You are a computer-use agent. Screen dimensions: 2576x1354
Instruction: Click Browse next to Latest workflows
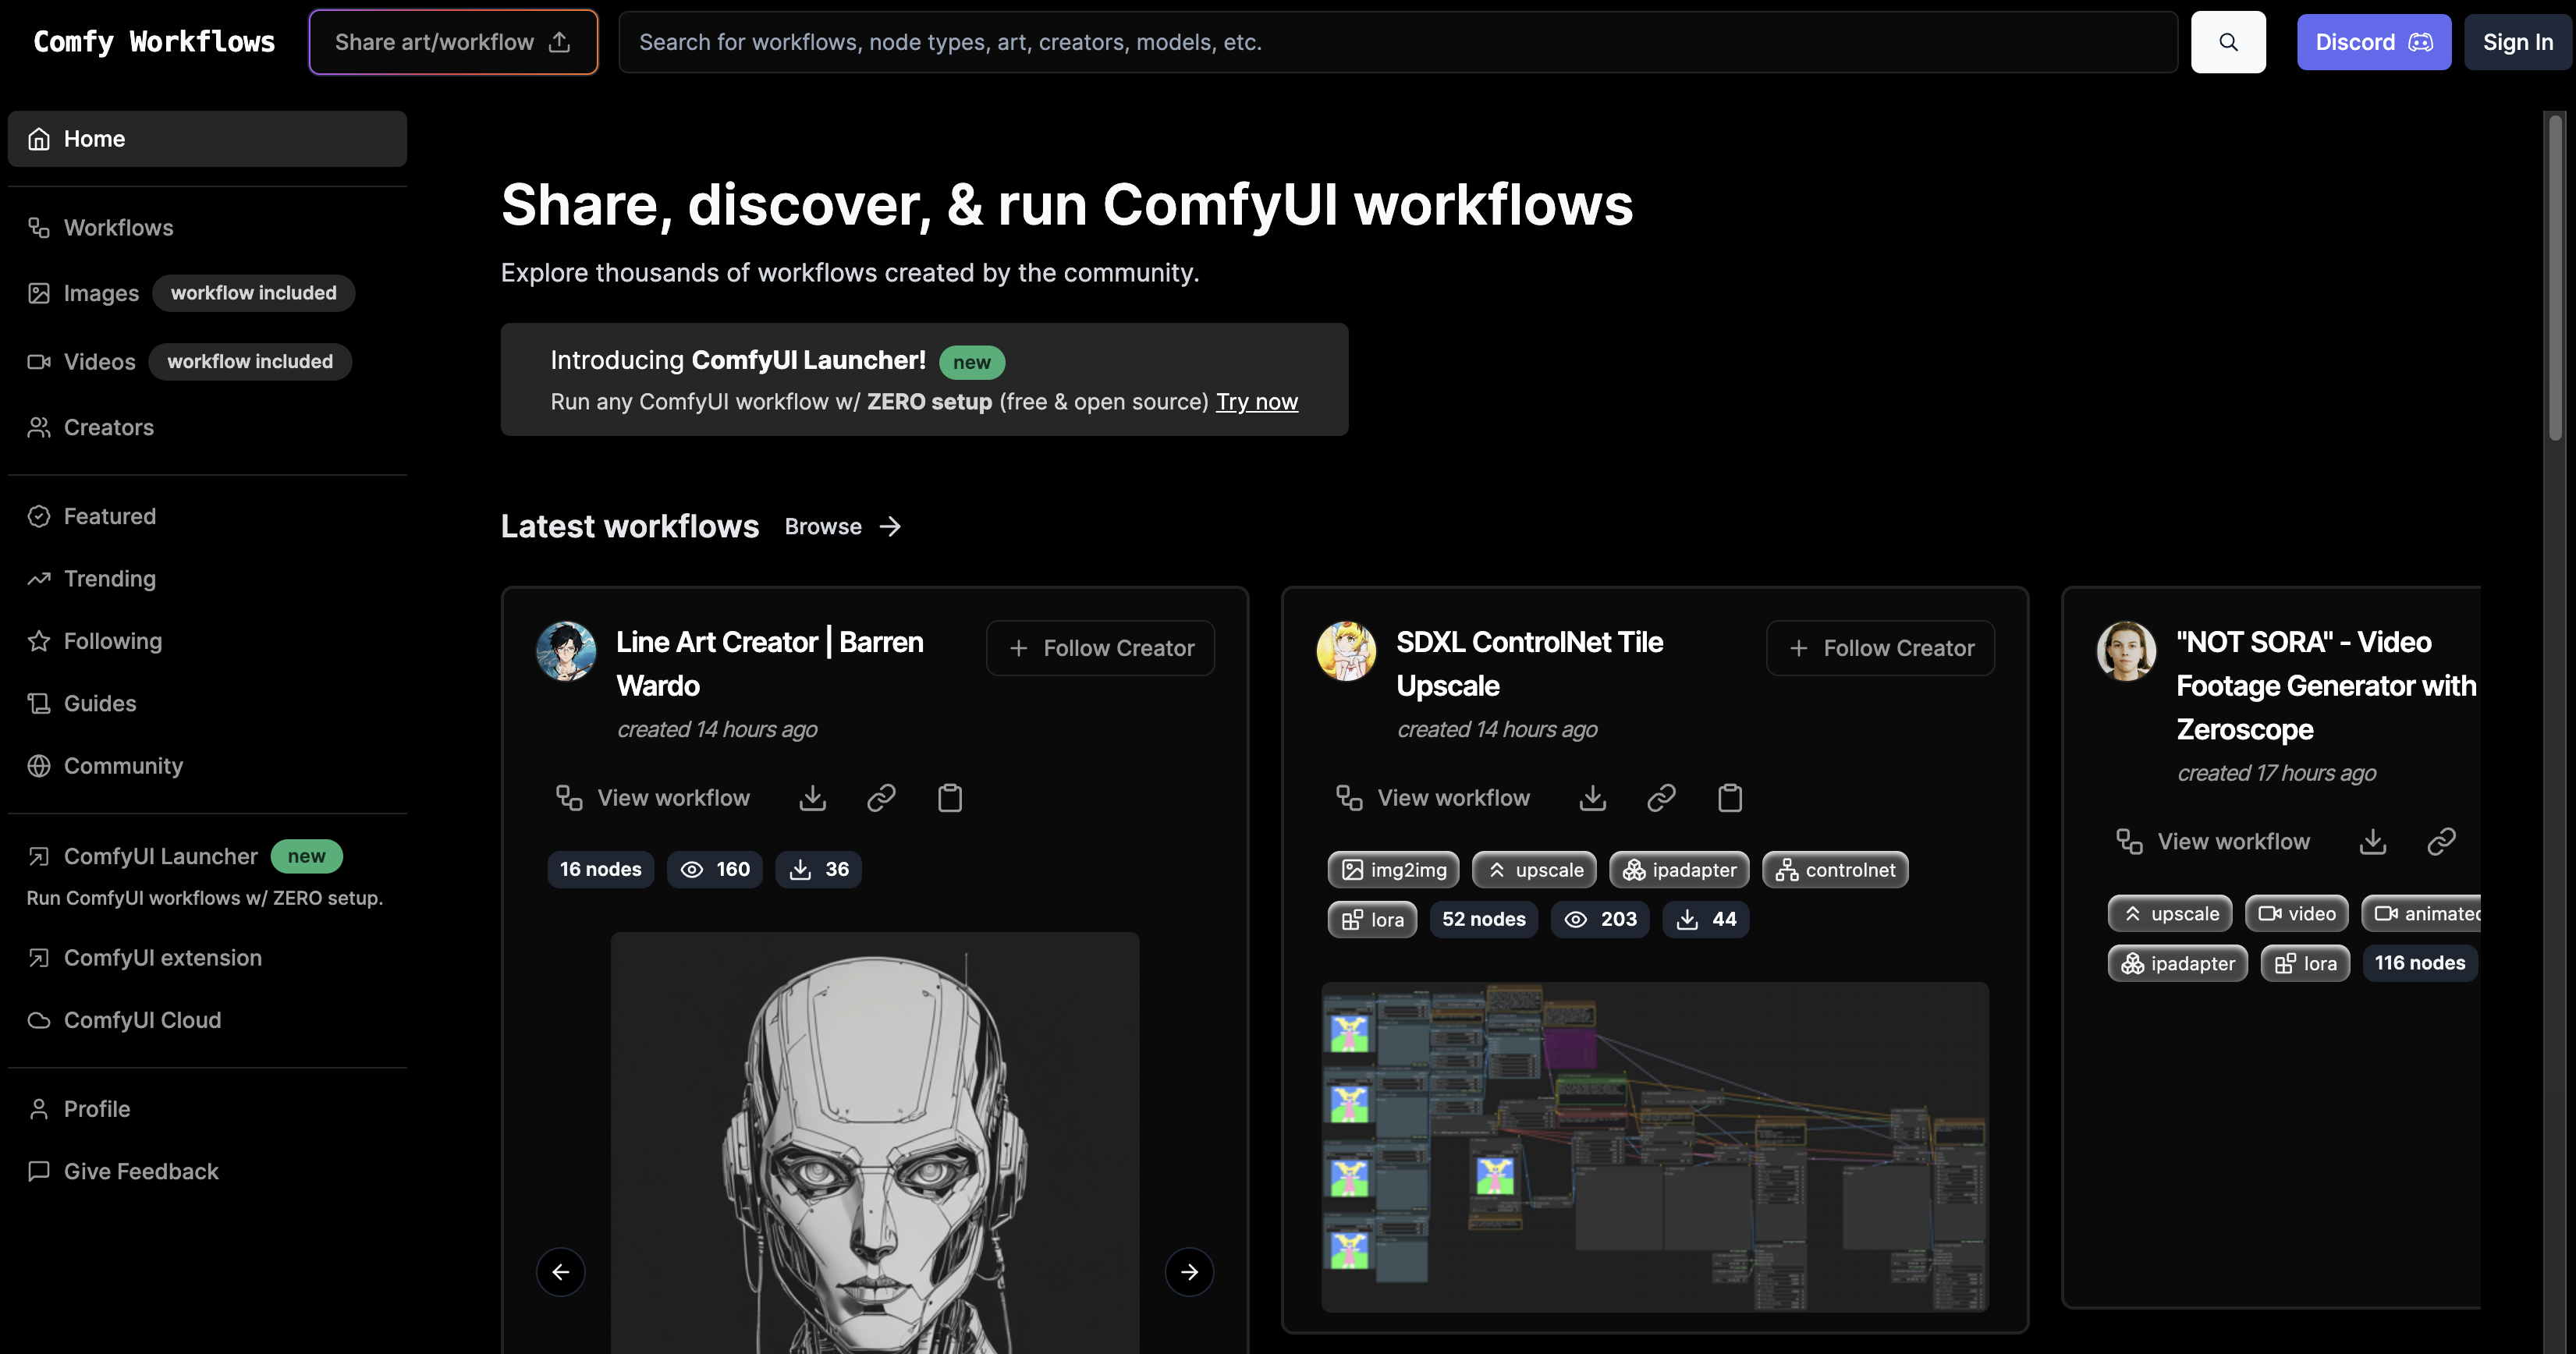click(x=823, y=527)
